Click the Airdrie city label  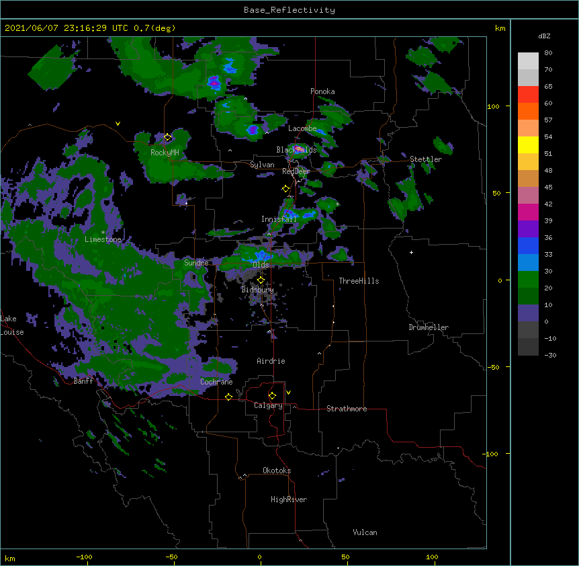(271, 361)
